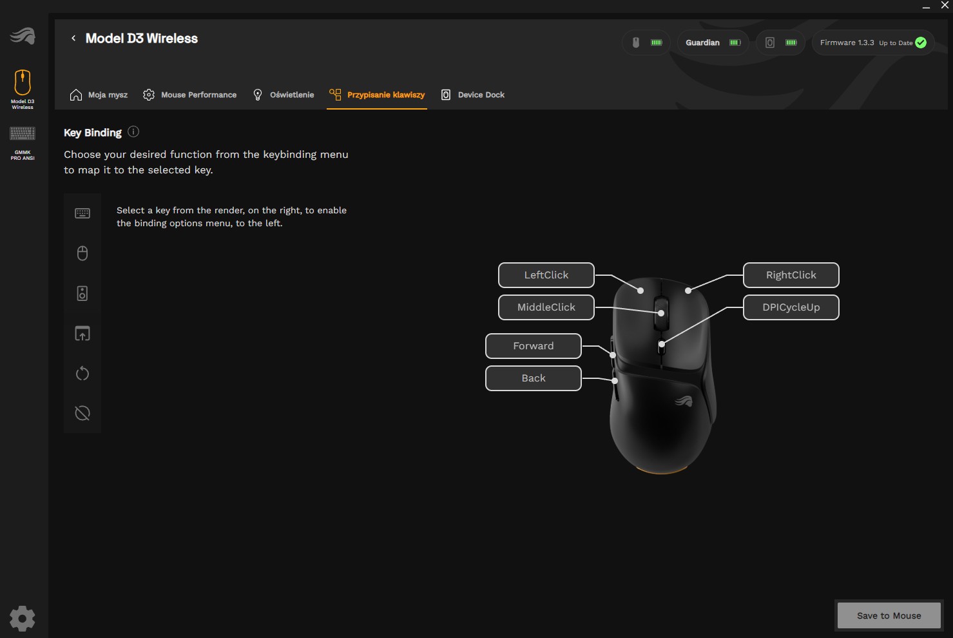Click the Firmware 1.3.3 status badge
The width and height of the screenshot is (953, 638).
[x=872, y=43]
